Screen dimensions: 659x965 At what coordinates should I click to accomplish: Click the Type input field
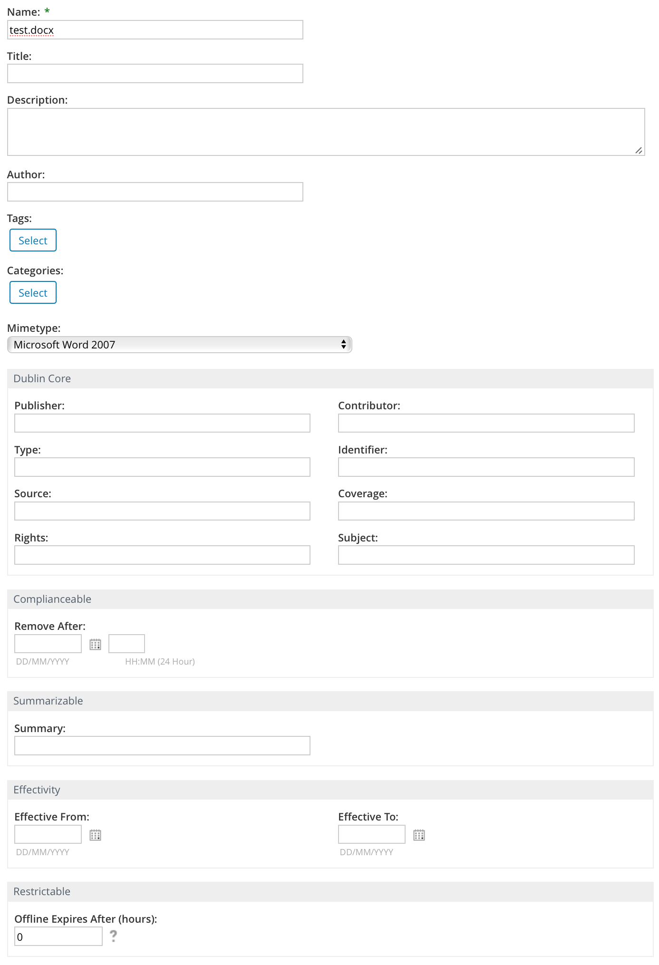162,467
